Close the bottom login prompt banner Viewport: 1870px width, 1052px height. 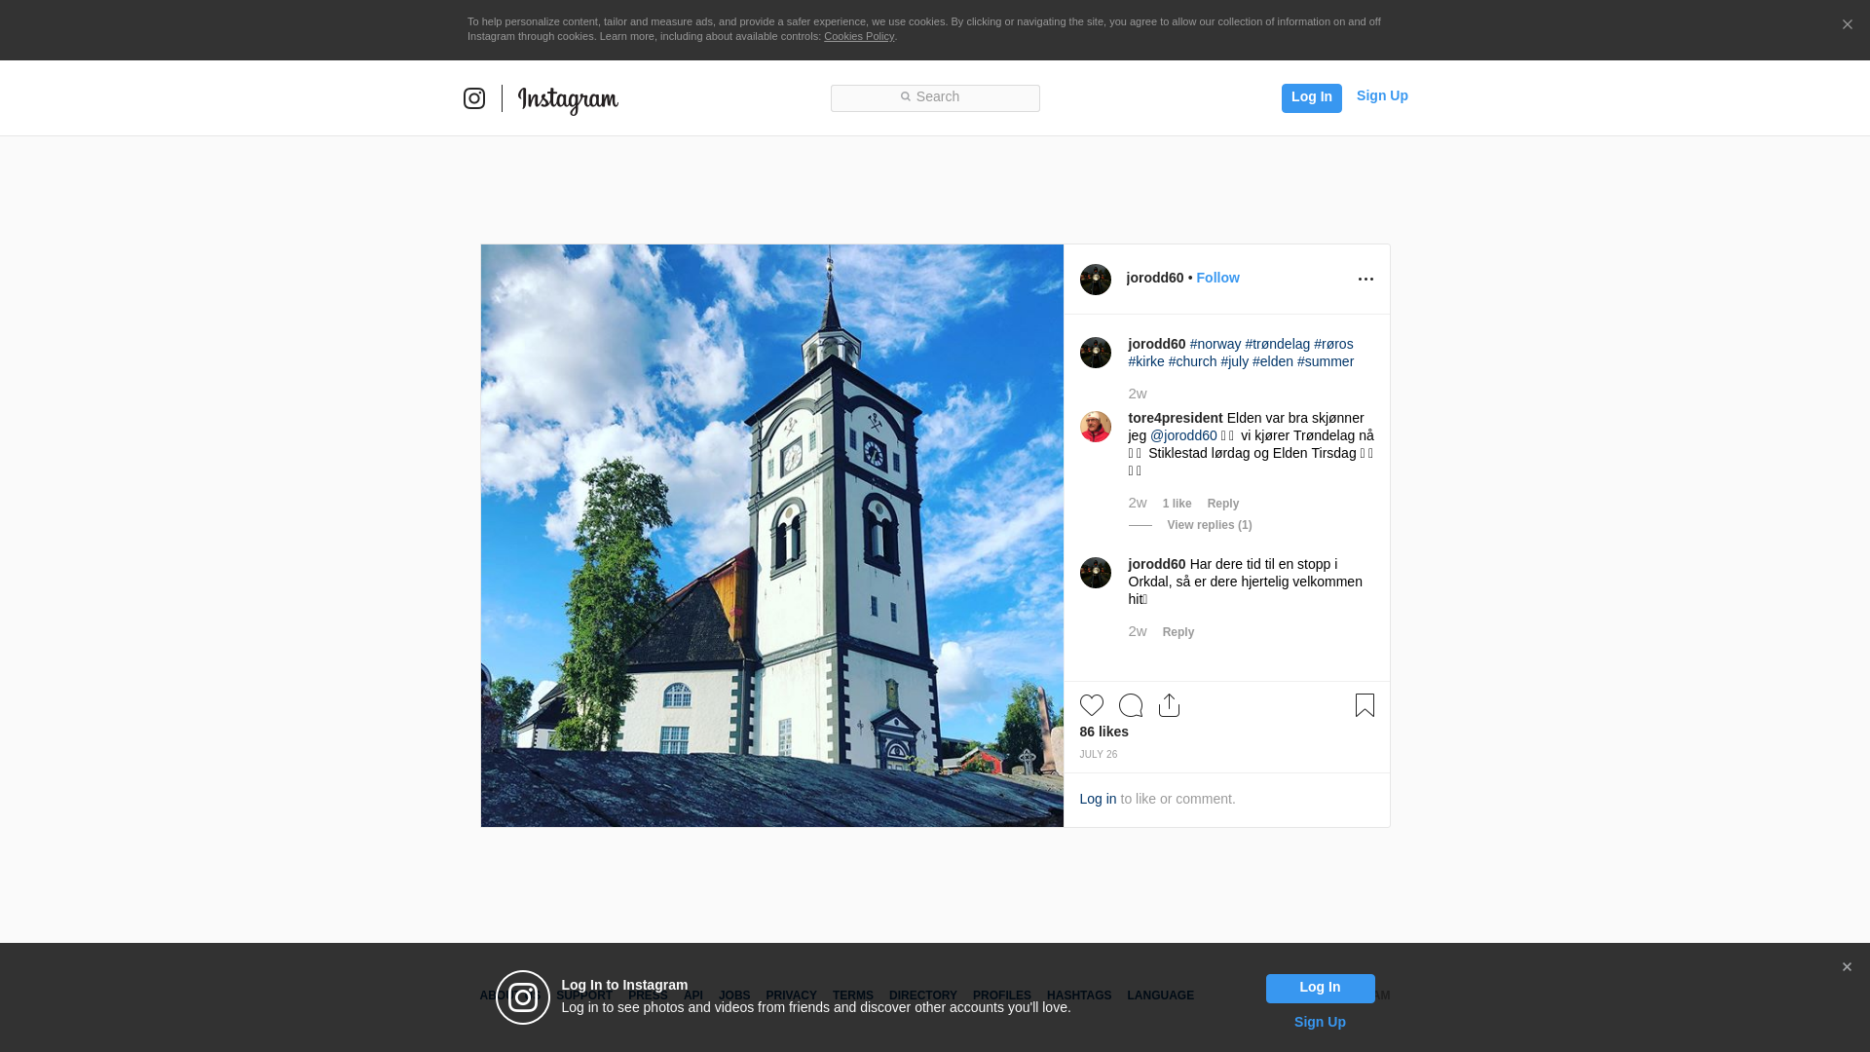click(x=1846, y=967)
